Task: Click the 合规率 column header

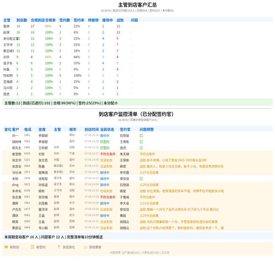Action: click(x=50, y=20)
